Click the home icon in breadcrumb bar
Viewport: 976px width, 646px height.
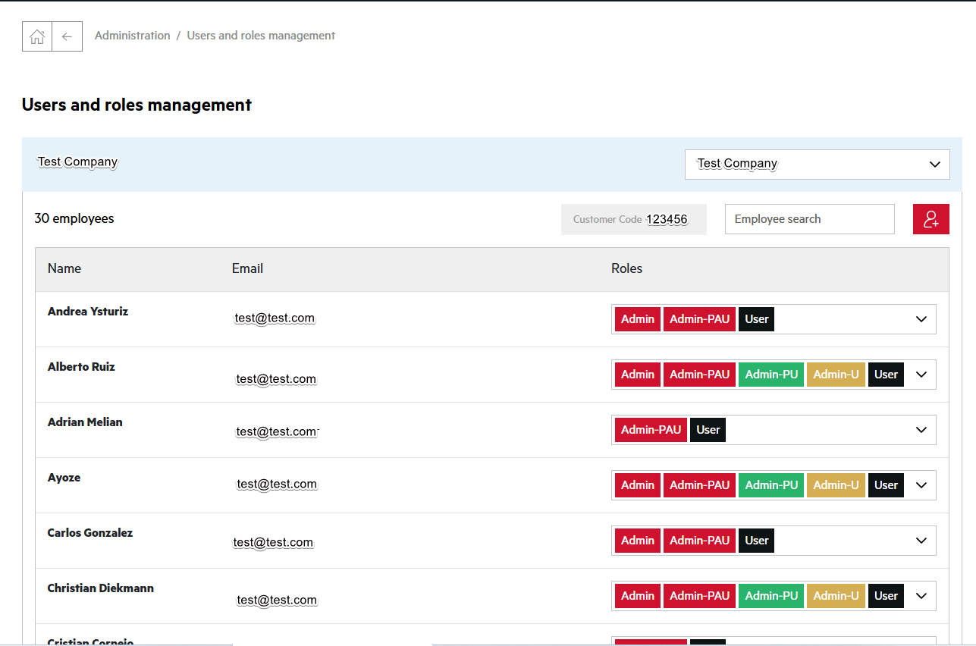coord(36,36)
